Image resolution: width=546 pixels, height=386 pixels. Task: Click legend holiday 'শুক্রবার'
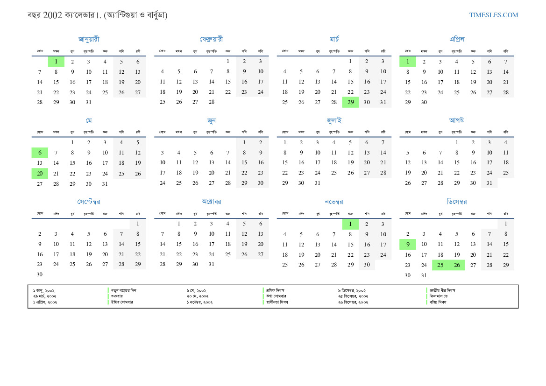117,296
